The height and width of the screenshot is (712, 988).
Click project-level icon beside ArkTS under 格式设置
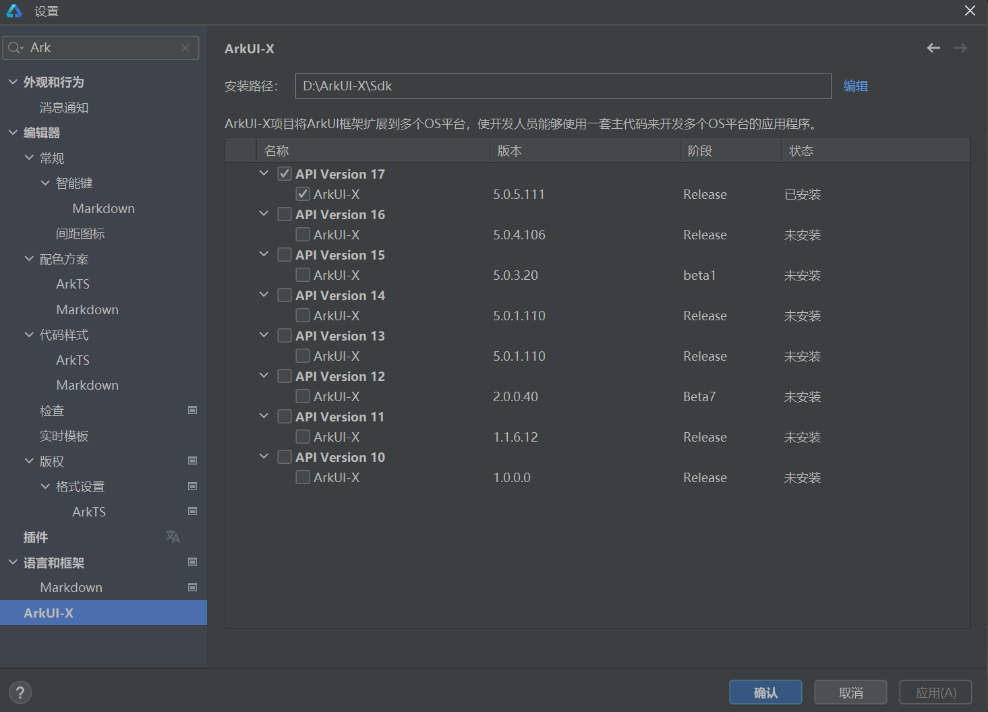192,511
